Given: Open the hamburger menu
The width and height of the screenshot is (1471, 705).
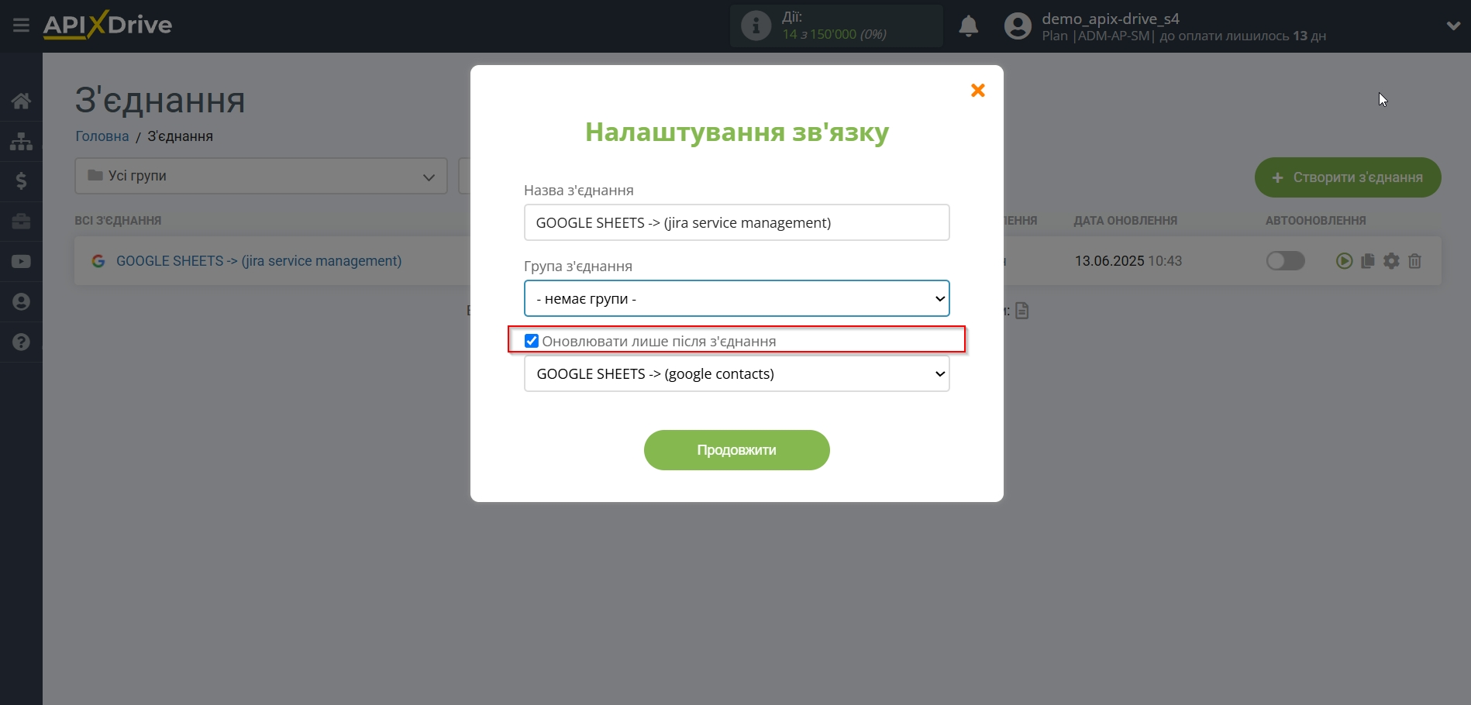Looking at the screenshot, I should [21, 26].
